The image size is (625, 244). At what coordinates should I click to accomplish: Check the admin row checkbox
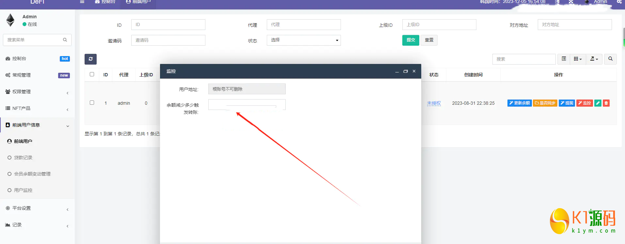(92, 103)
